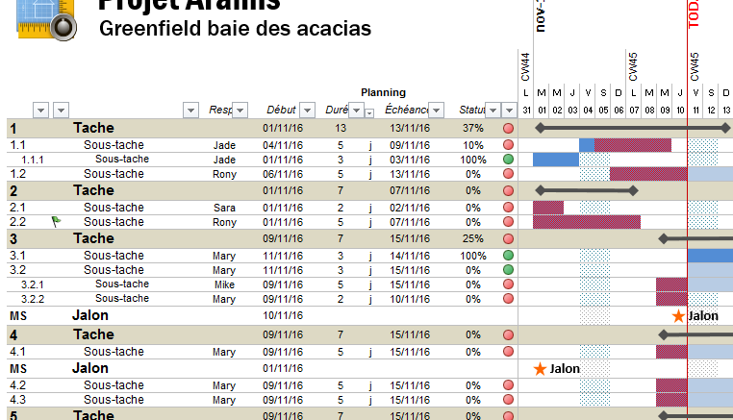Open the Resp column filter dropdown
The width and height of the screenshot is (733, 420).
click(x=240, y=110)
